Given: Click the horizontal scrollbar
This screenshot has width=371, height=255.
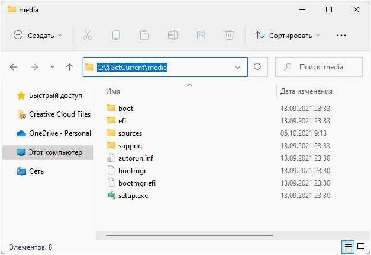Looking at the screenshot, I should 189,235.
